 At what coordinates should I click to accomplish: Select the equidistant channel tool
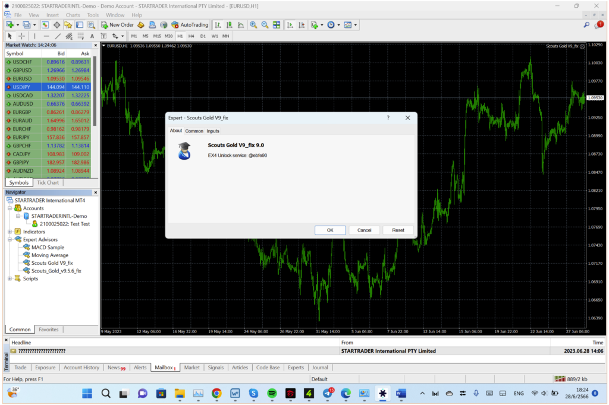(x=69, y=36)
